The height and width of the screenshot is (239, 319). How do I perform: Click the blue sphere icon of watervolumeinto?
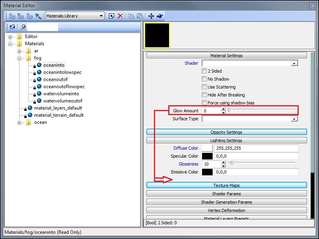click(39, 94)
